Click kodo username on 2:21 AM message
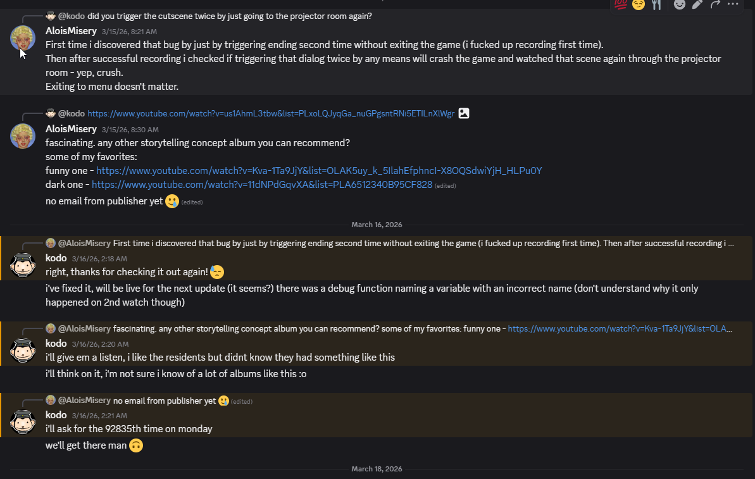 coord(56,415)
